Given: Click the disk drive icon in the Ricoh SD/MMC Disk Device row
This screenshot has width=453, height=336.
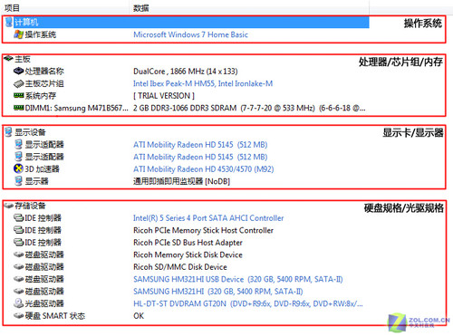Looking at the screenshot, I should [18, 267].
